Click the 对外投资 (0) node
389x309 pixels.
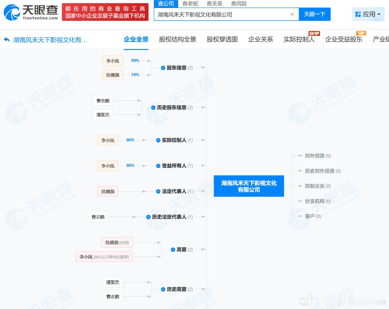(x=318, y=156)
